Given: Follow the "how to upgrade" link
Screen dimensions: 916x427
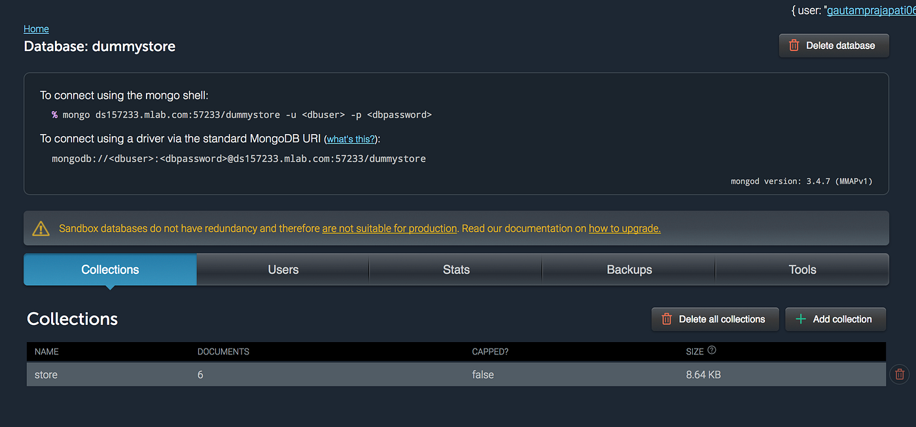Looking at the screenshot, I should tap(625, 228).
